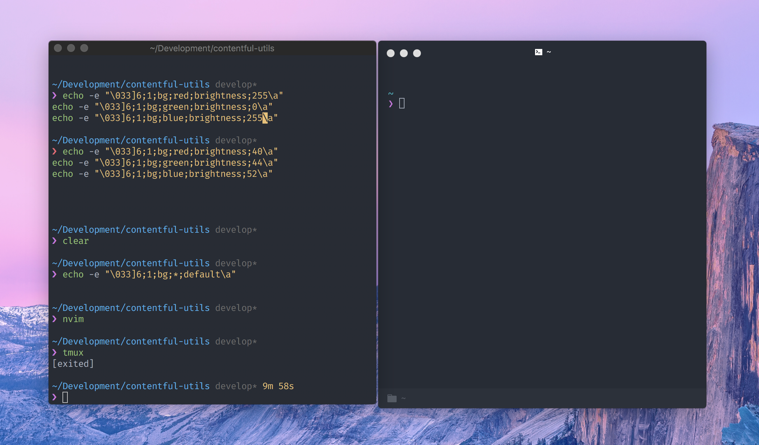759x445 pixels.
Task: Click the echo command setting bg to default
Action: (149, 274)
